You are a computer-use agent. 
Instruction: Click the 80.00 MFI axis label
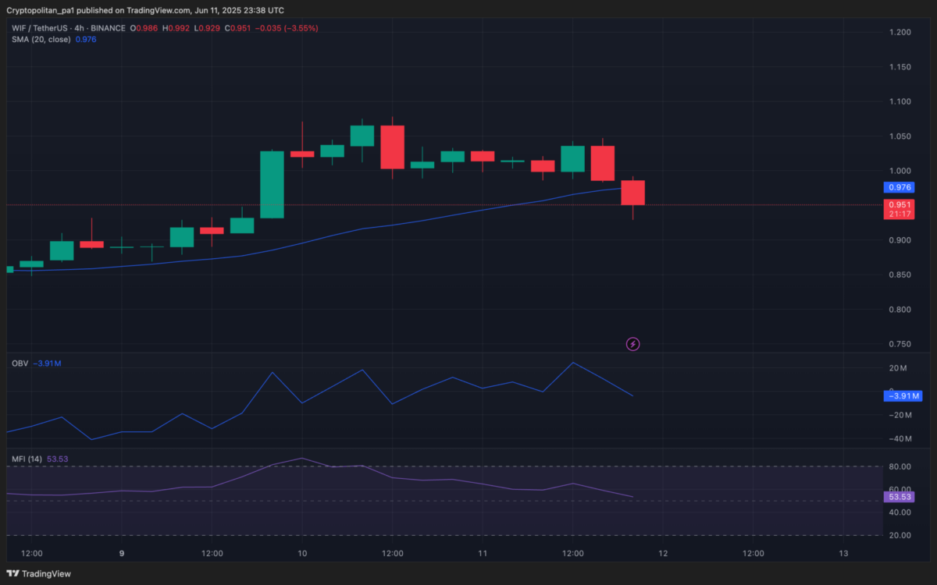pyautogui.click(x=900, y=466)
